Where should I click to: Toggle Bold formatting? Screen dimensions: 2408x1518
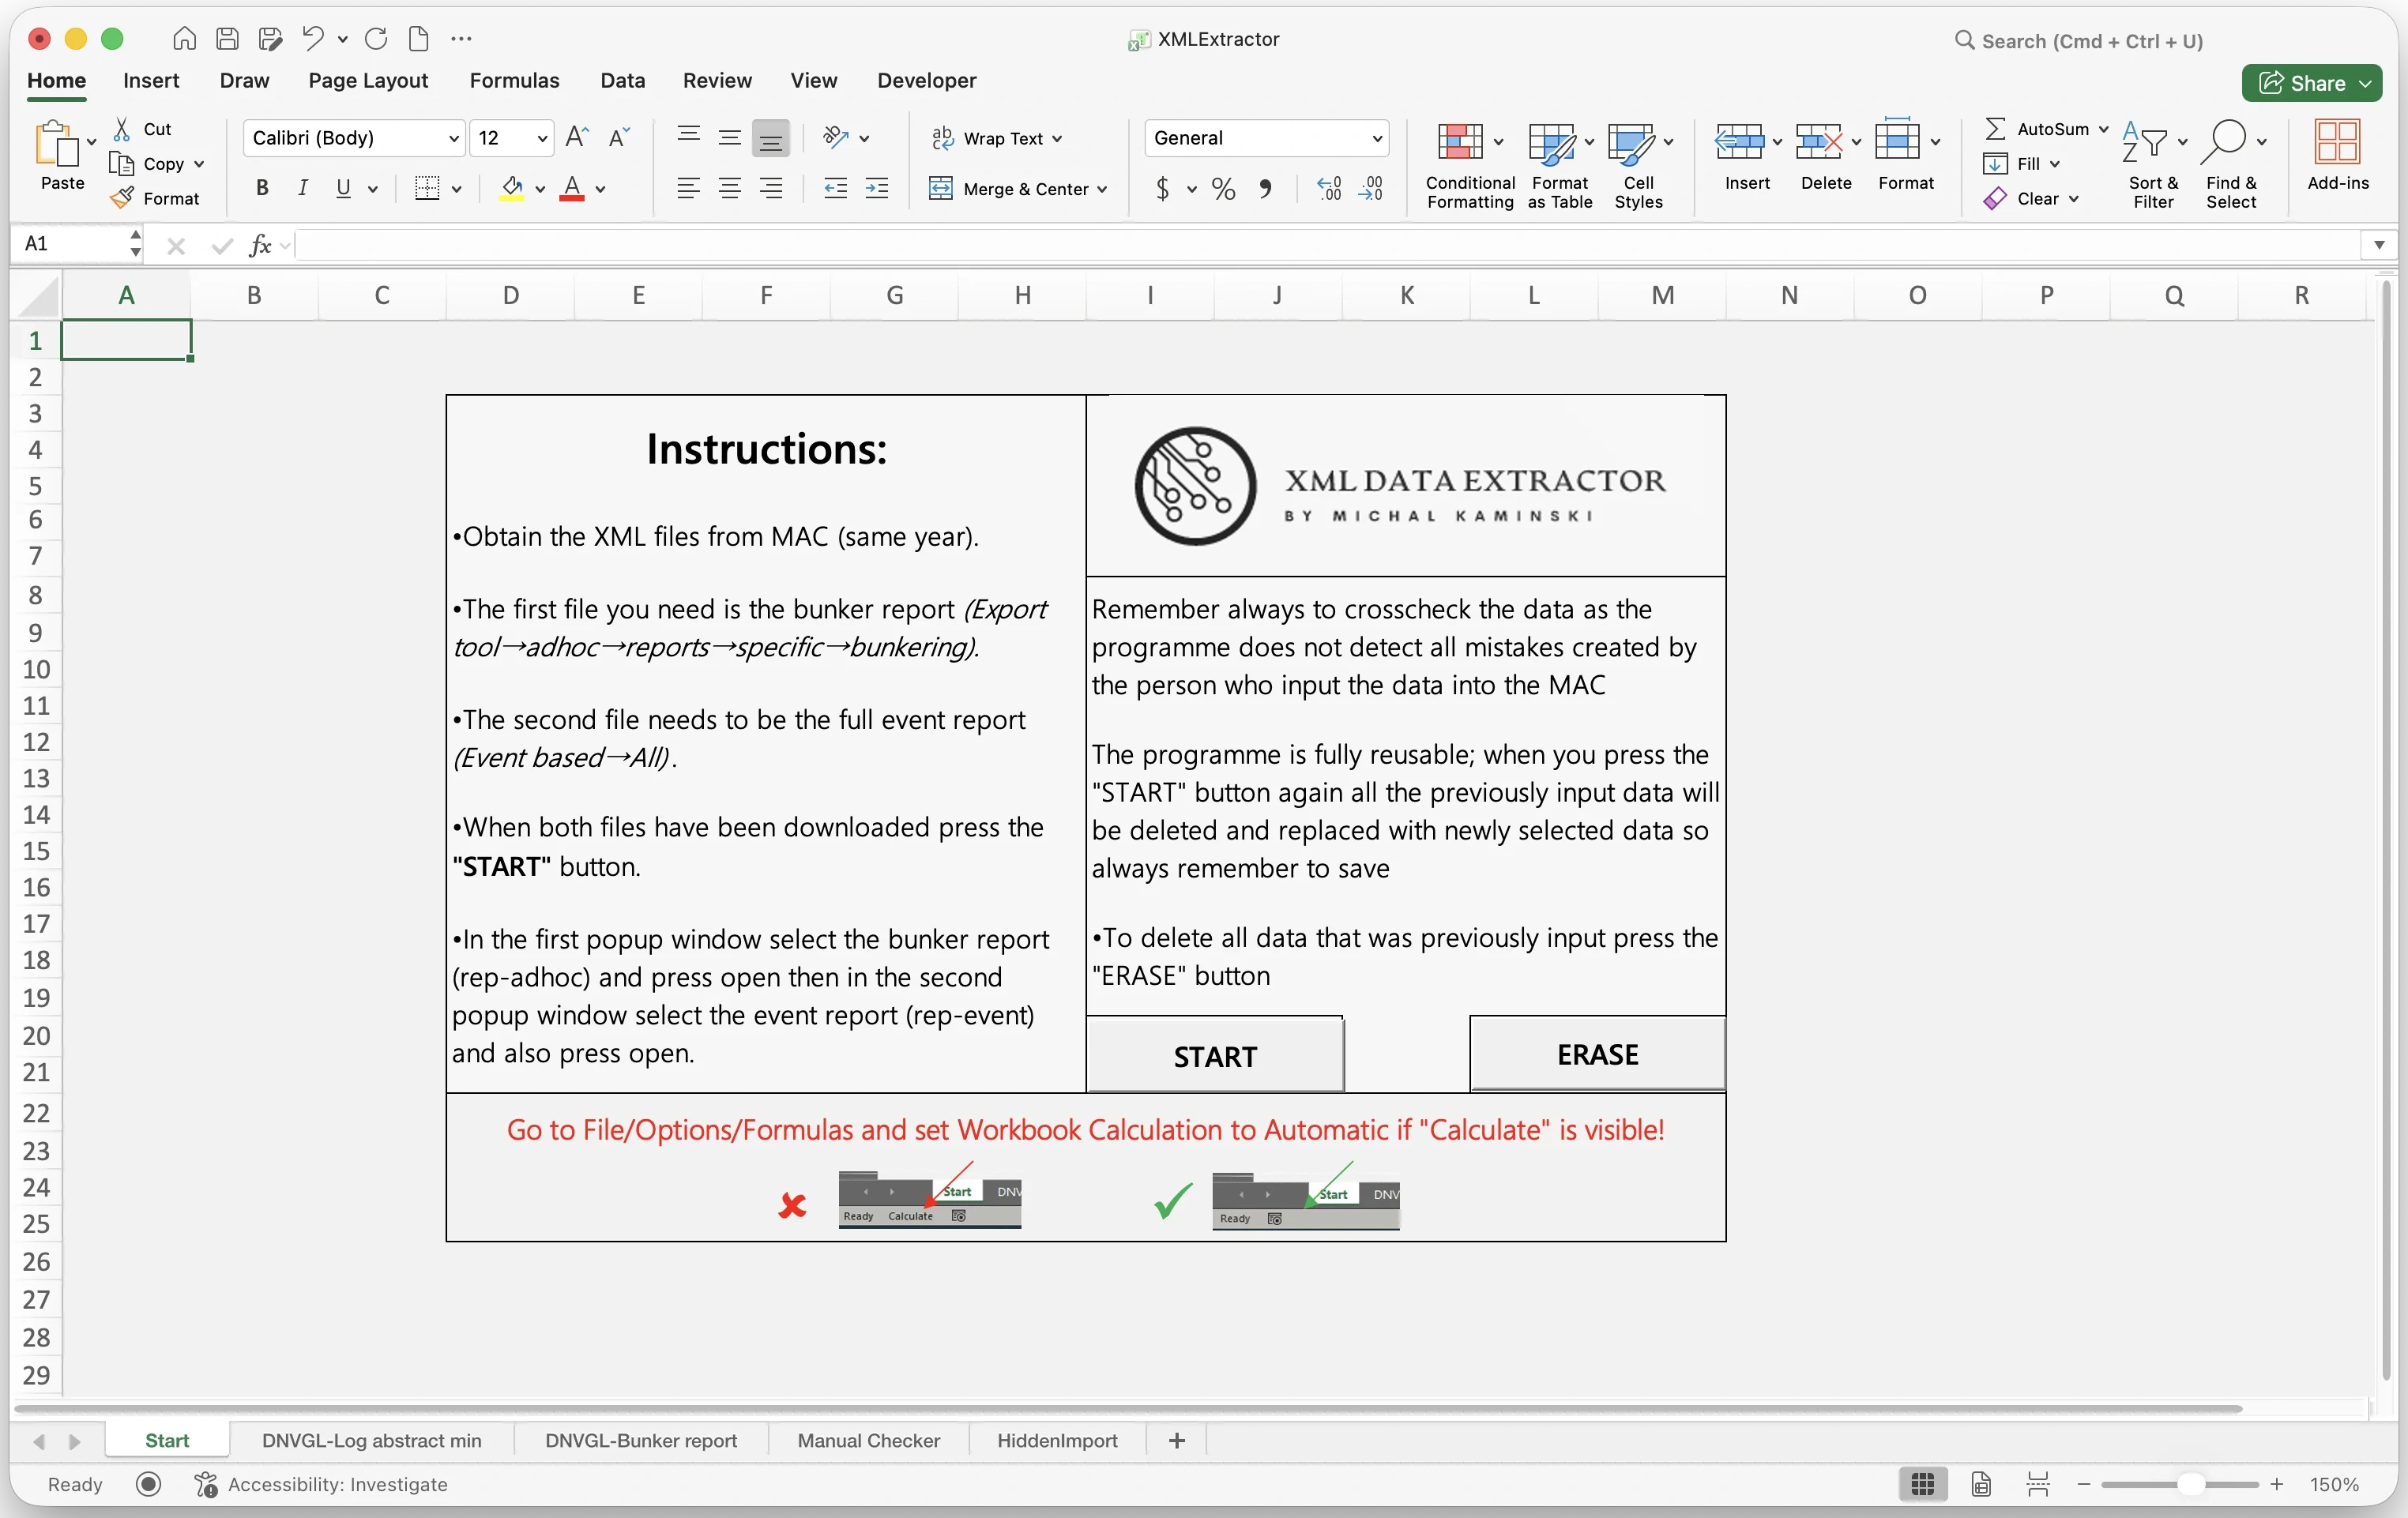(x=262, y=188)
